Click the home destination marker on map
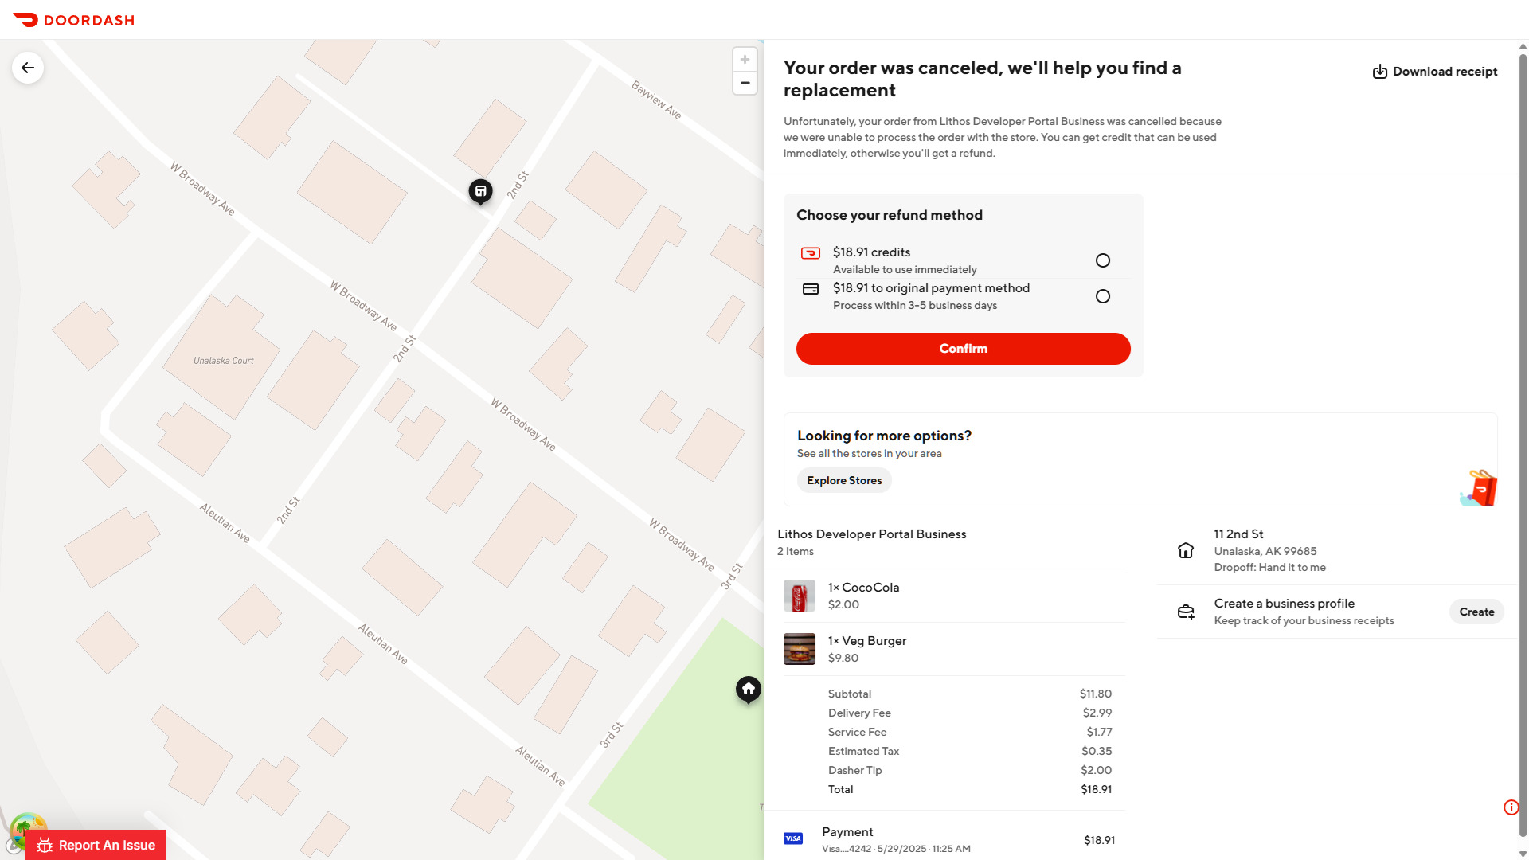The width and height of the screenshot is (1529, 860). (x=749, y=690)
